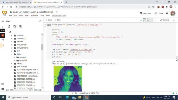This screenshot has width=178, height=100.
Task: Open the Editing mode dropdown
Action: coord(164,20)
